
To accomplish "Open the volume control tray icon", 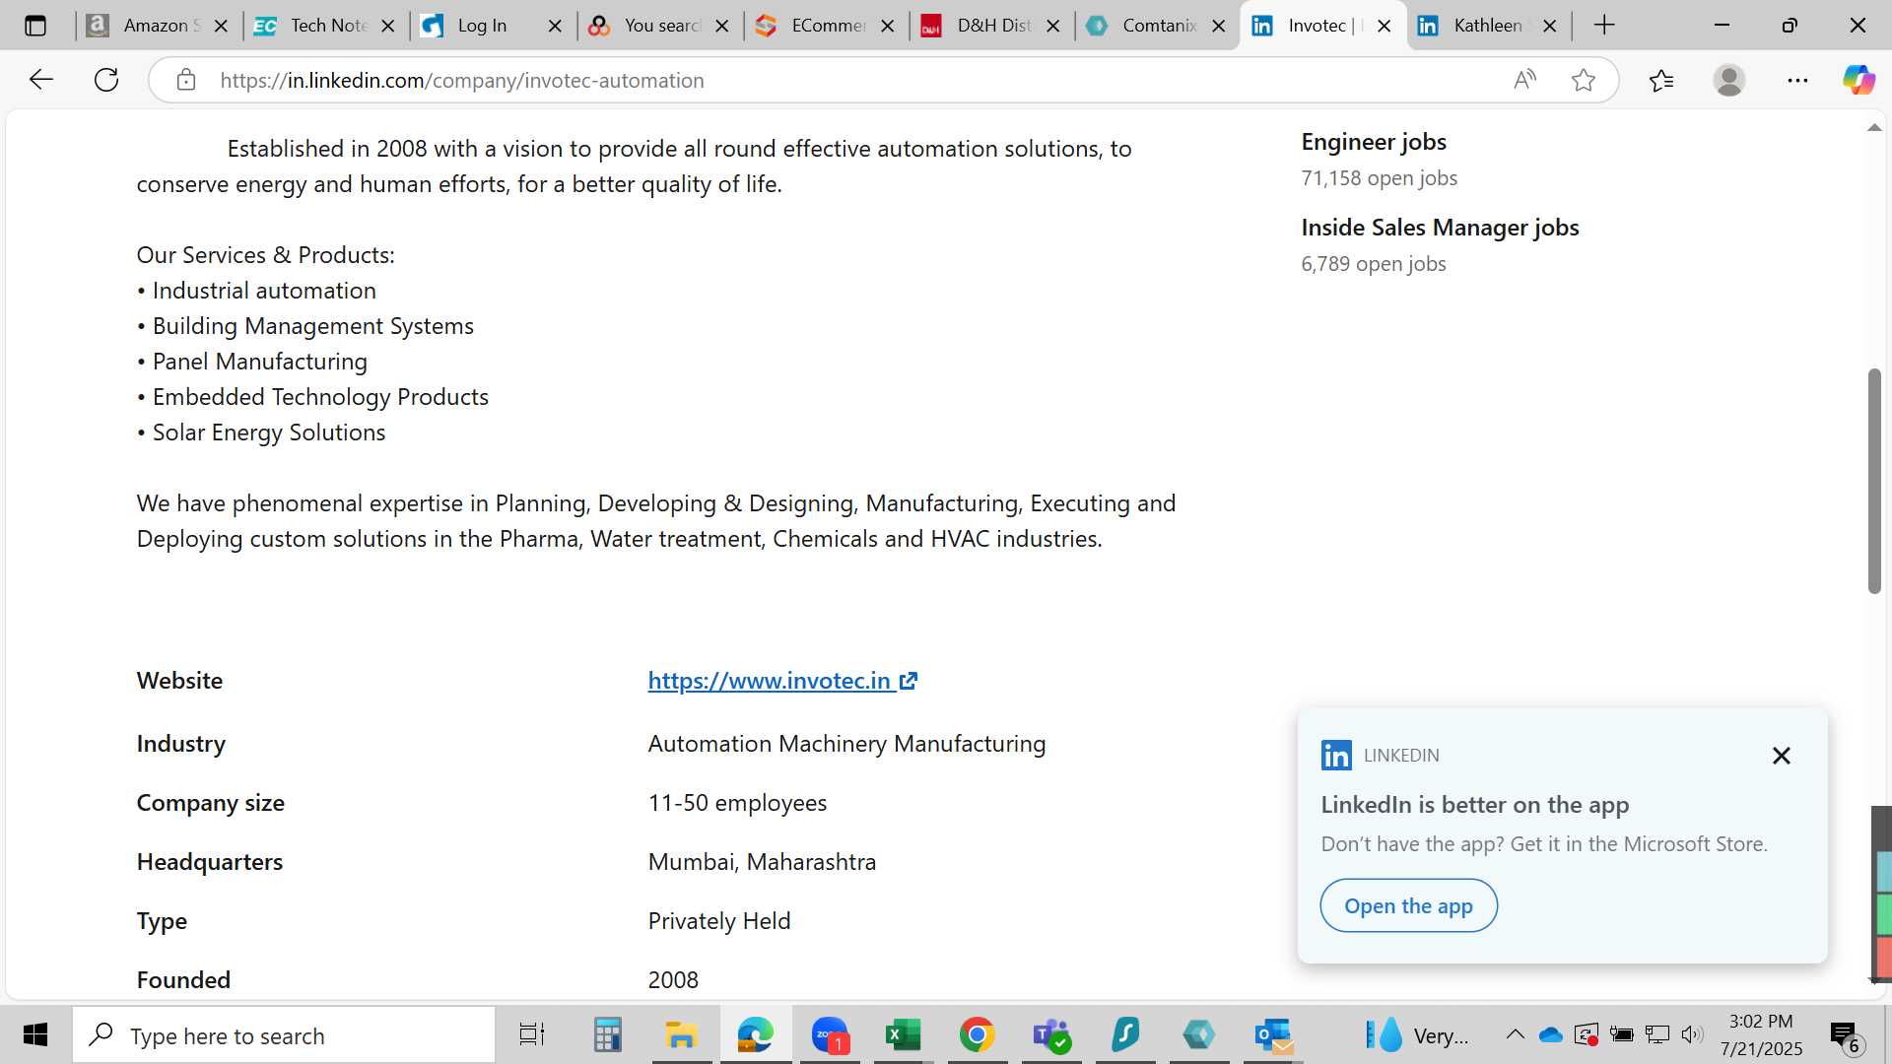I will tap(1693, 1034).
